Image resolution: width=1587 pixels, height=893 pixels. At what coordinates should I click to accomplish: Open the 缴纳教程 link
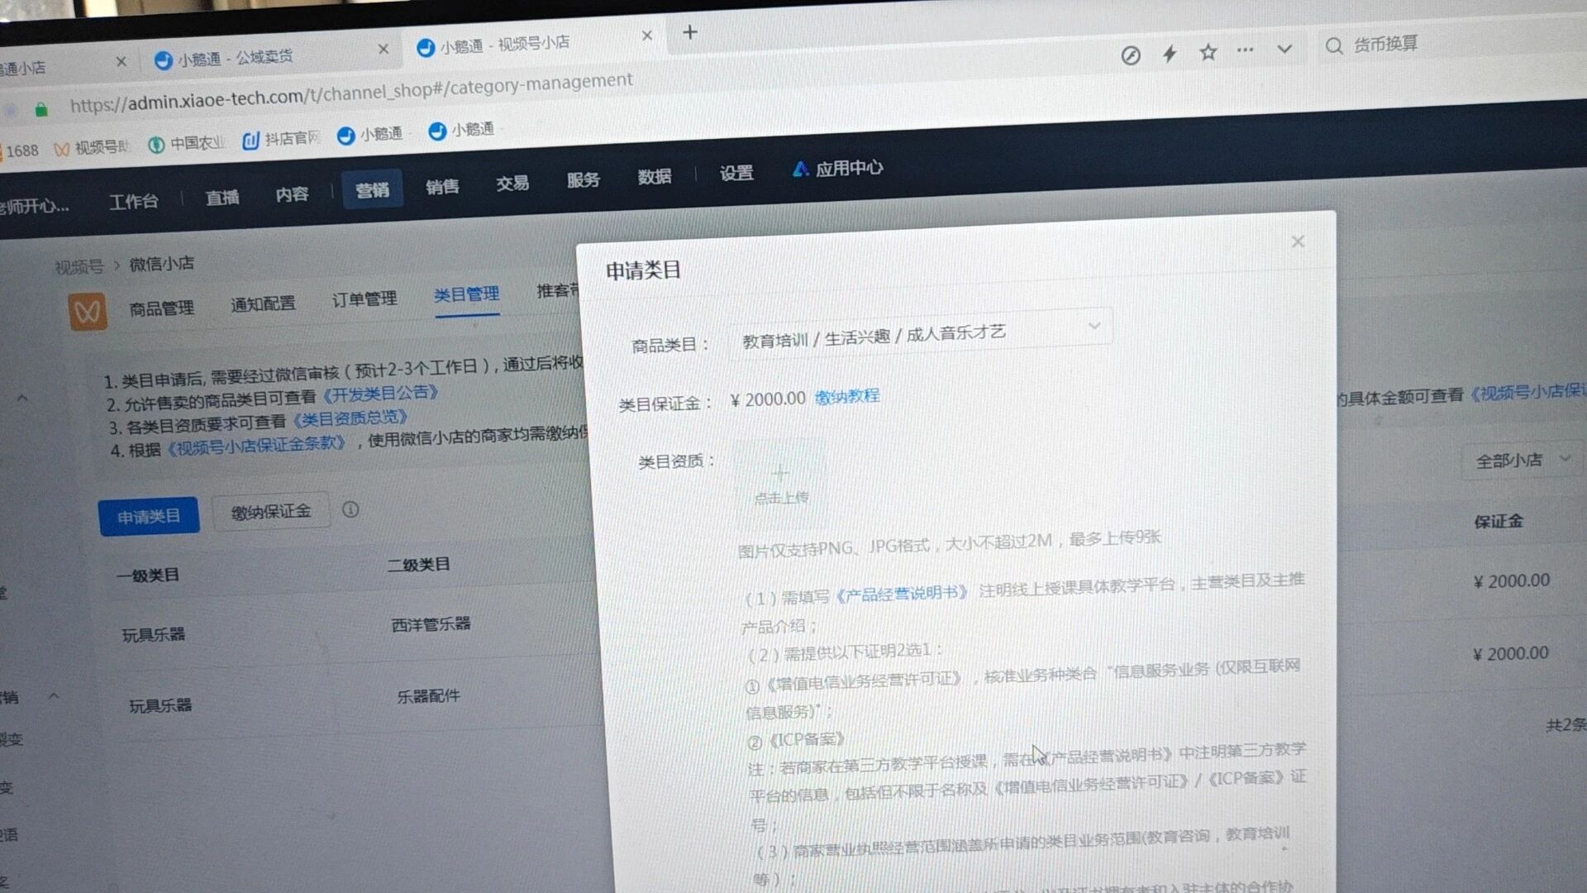point(846,396)
